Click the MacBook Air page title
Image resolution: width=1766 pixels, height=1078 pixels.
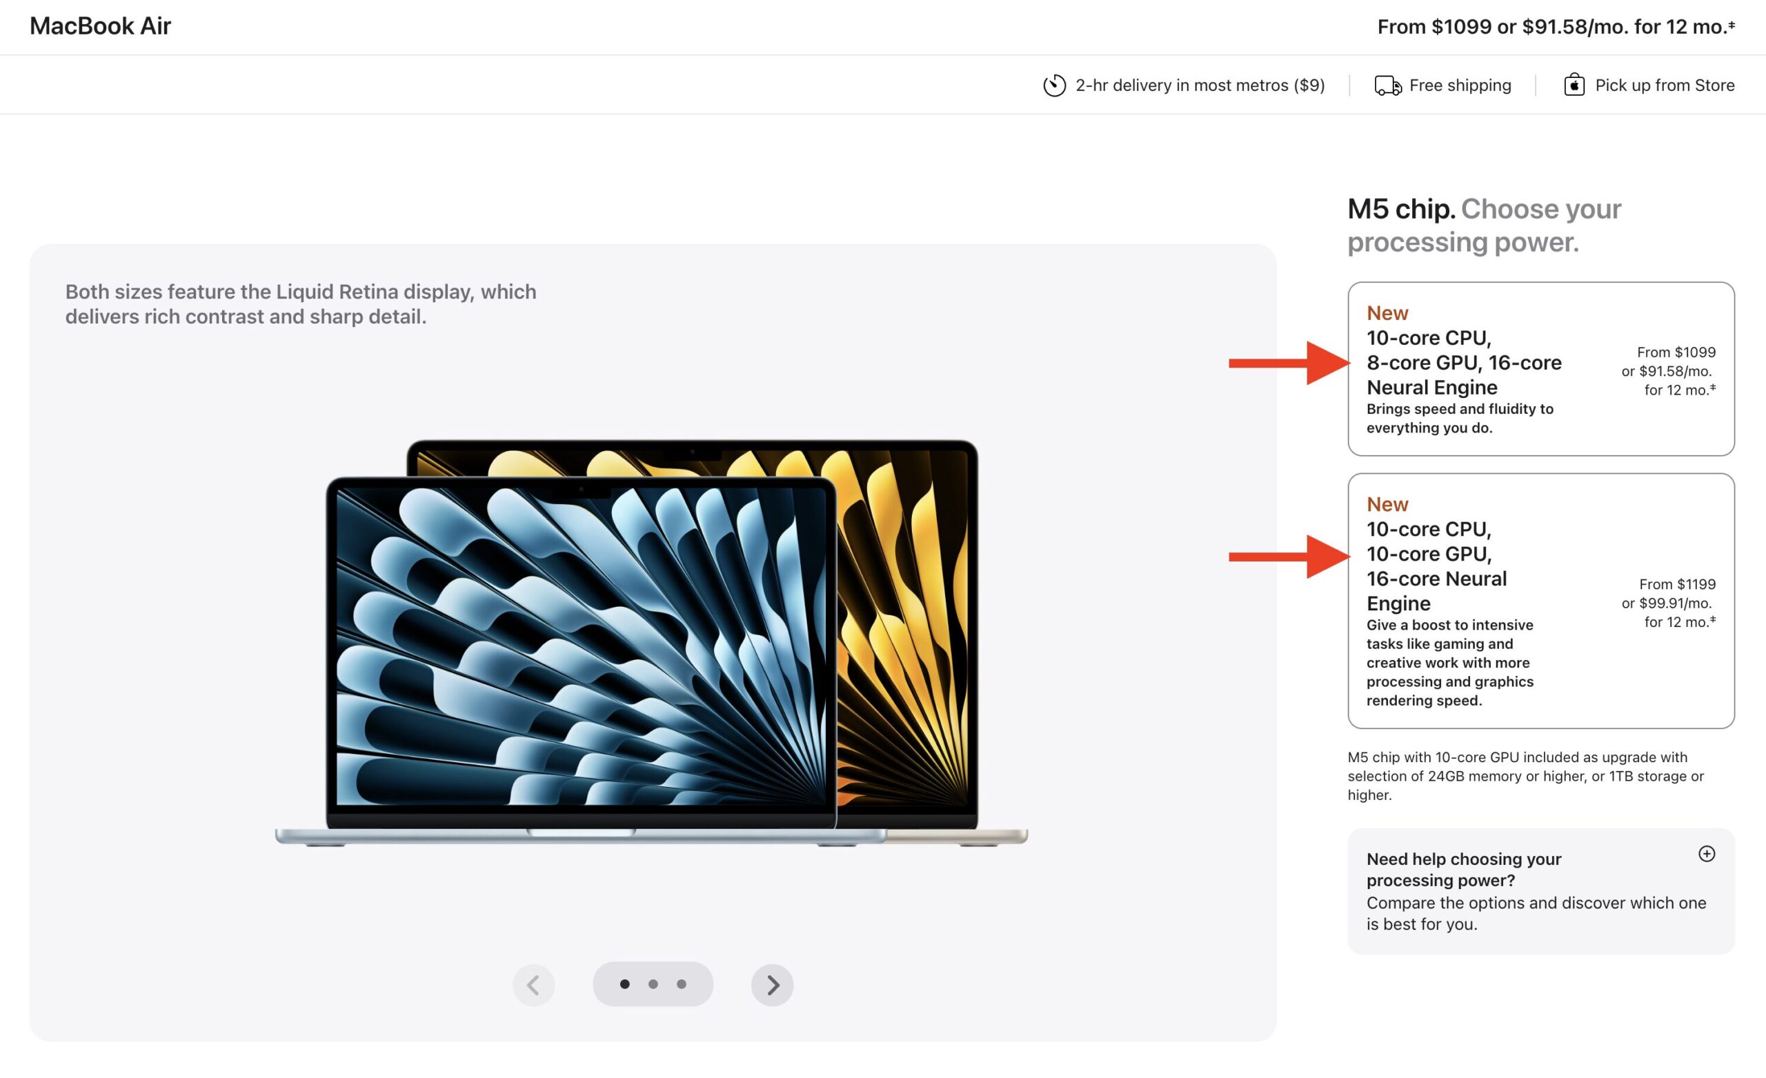[100, 26]
